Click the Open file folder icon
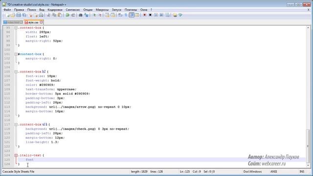The width and height of the screenshot is (313, 176). tap(13, 15)
